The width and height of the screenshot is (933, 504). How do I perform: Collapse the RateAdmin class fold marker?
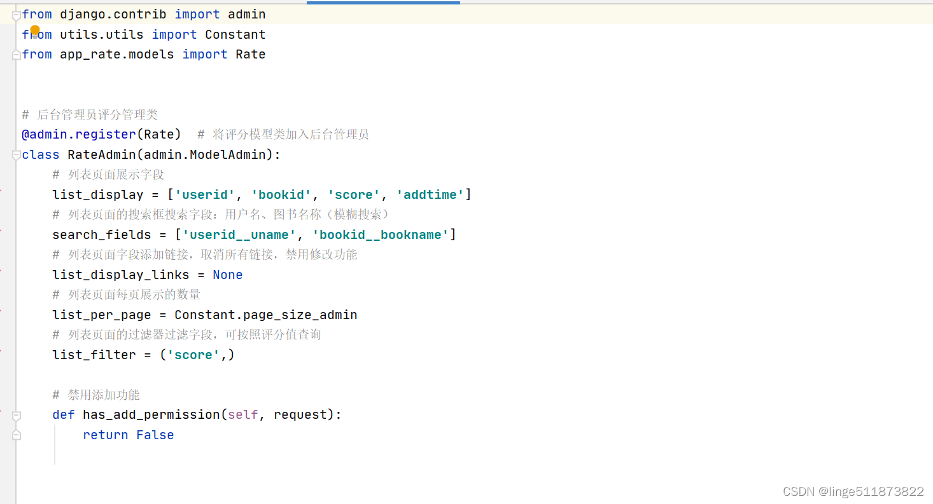[x=16, y=155]
